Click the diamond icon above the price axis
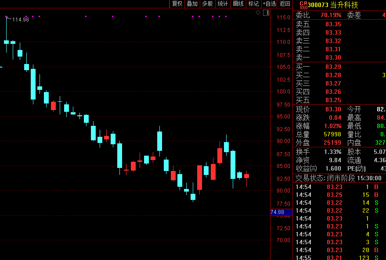 [258, 13]
